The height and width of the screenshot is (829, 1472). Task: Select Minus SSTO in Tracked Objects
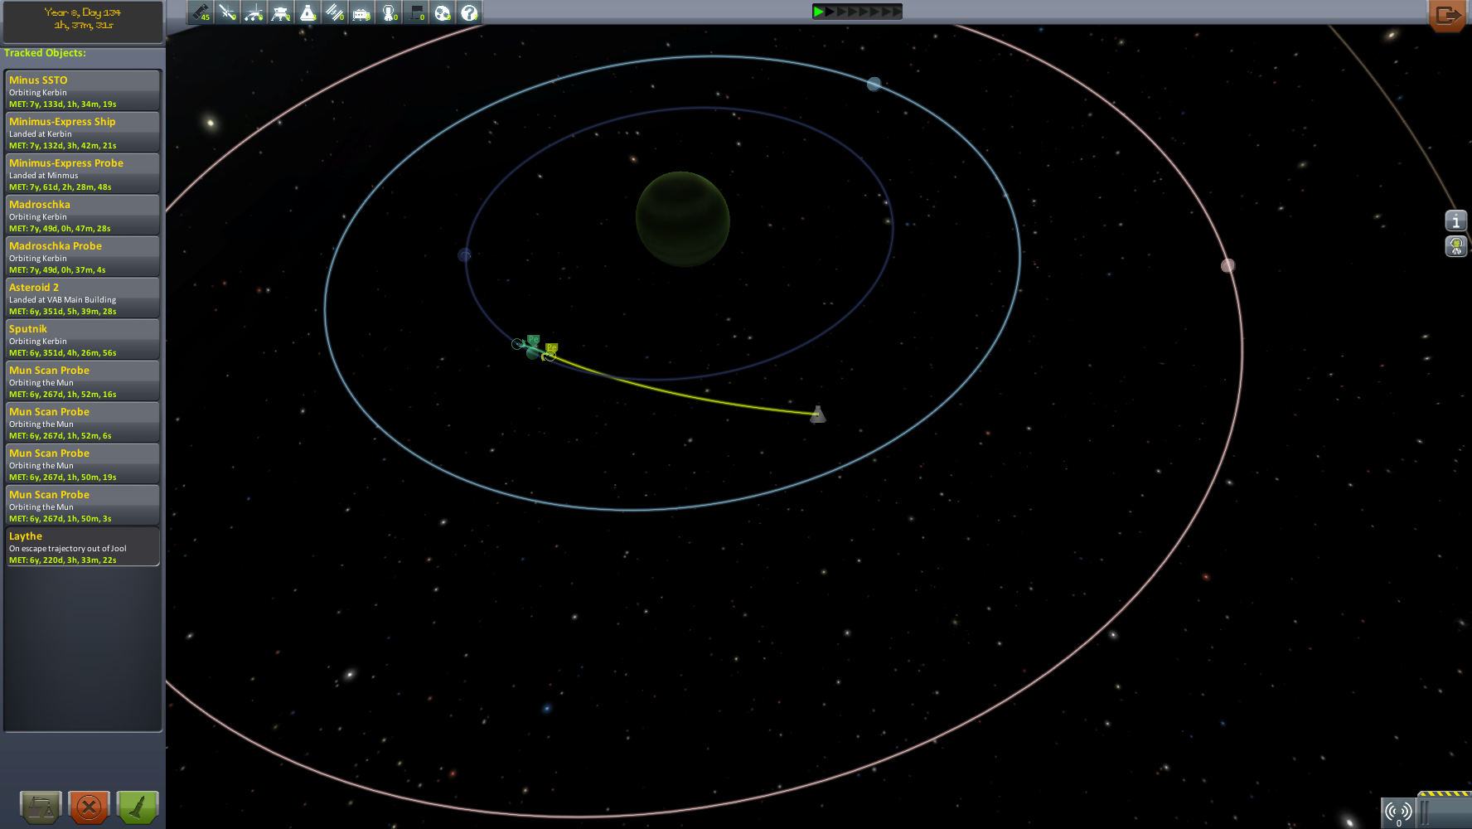click(82, 90)
